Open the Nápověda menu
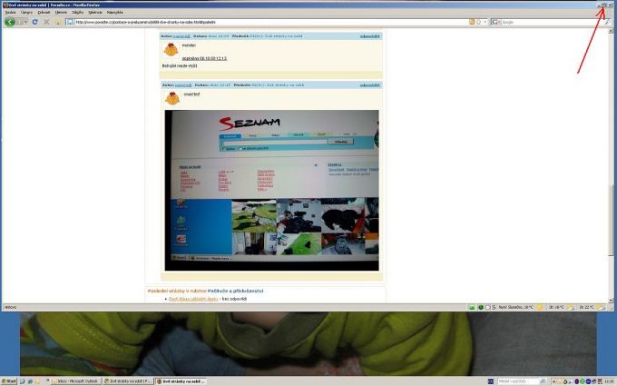The image size is (617, 386). (x=115, y=12)
